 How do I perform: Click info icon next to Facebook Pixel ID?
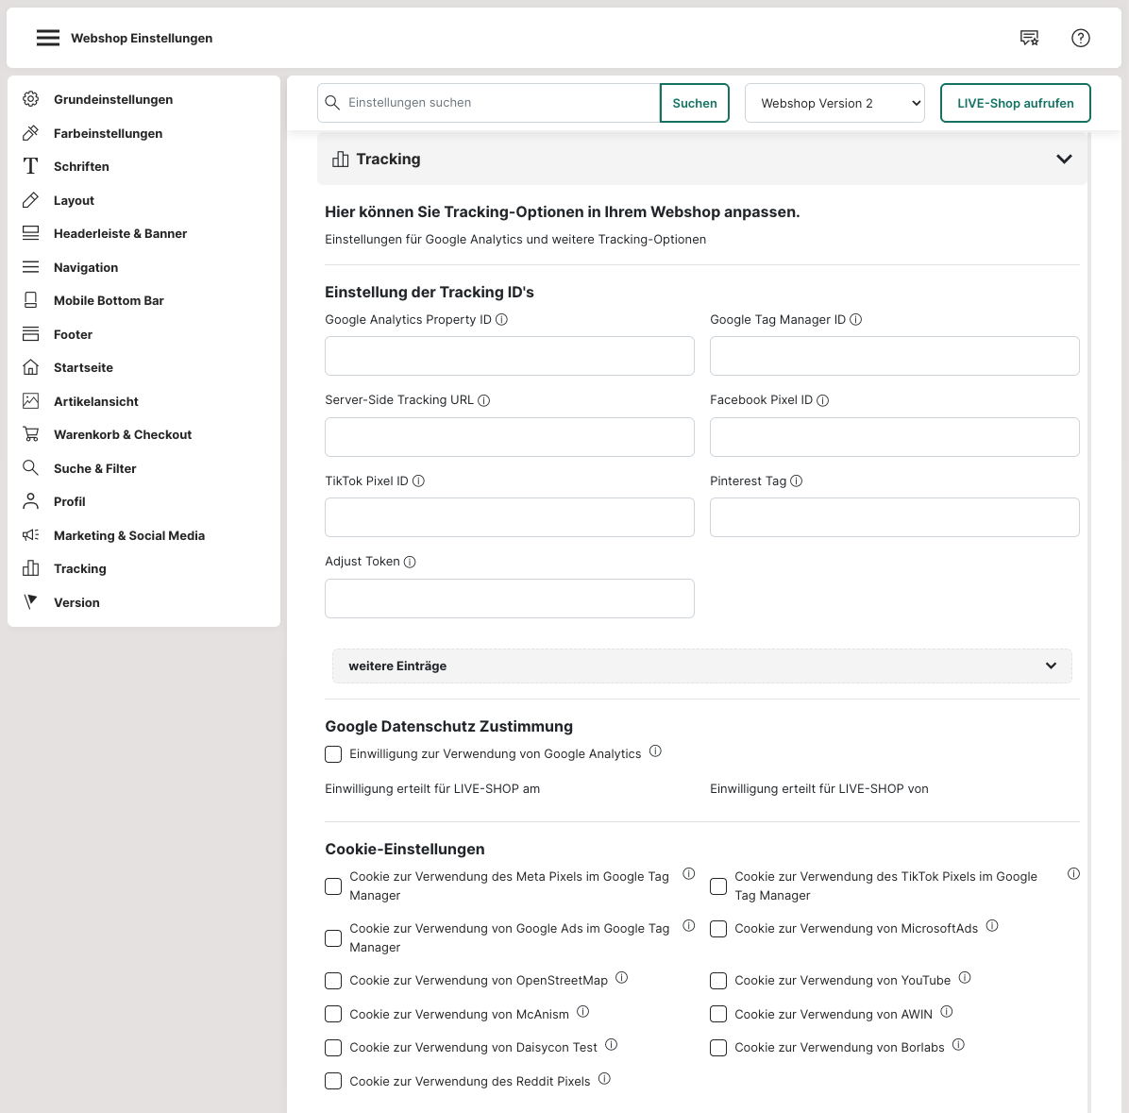coord(823,400)
